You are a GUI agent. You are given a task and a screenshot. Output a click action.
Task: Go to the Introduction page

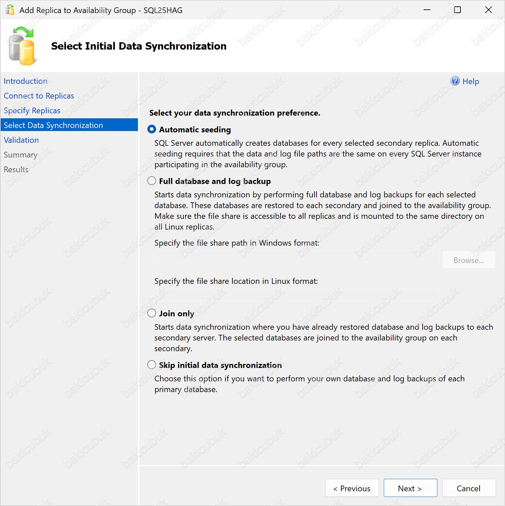25,81
